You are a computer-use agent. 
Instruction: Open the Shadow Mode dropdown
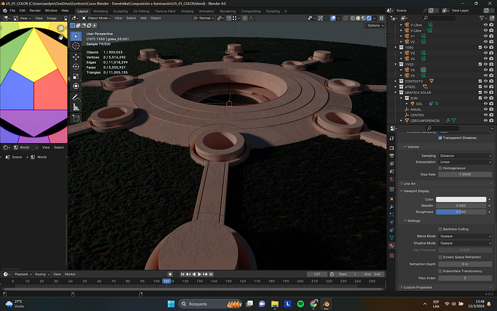pos(465,243)
